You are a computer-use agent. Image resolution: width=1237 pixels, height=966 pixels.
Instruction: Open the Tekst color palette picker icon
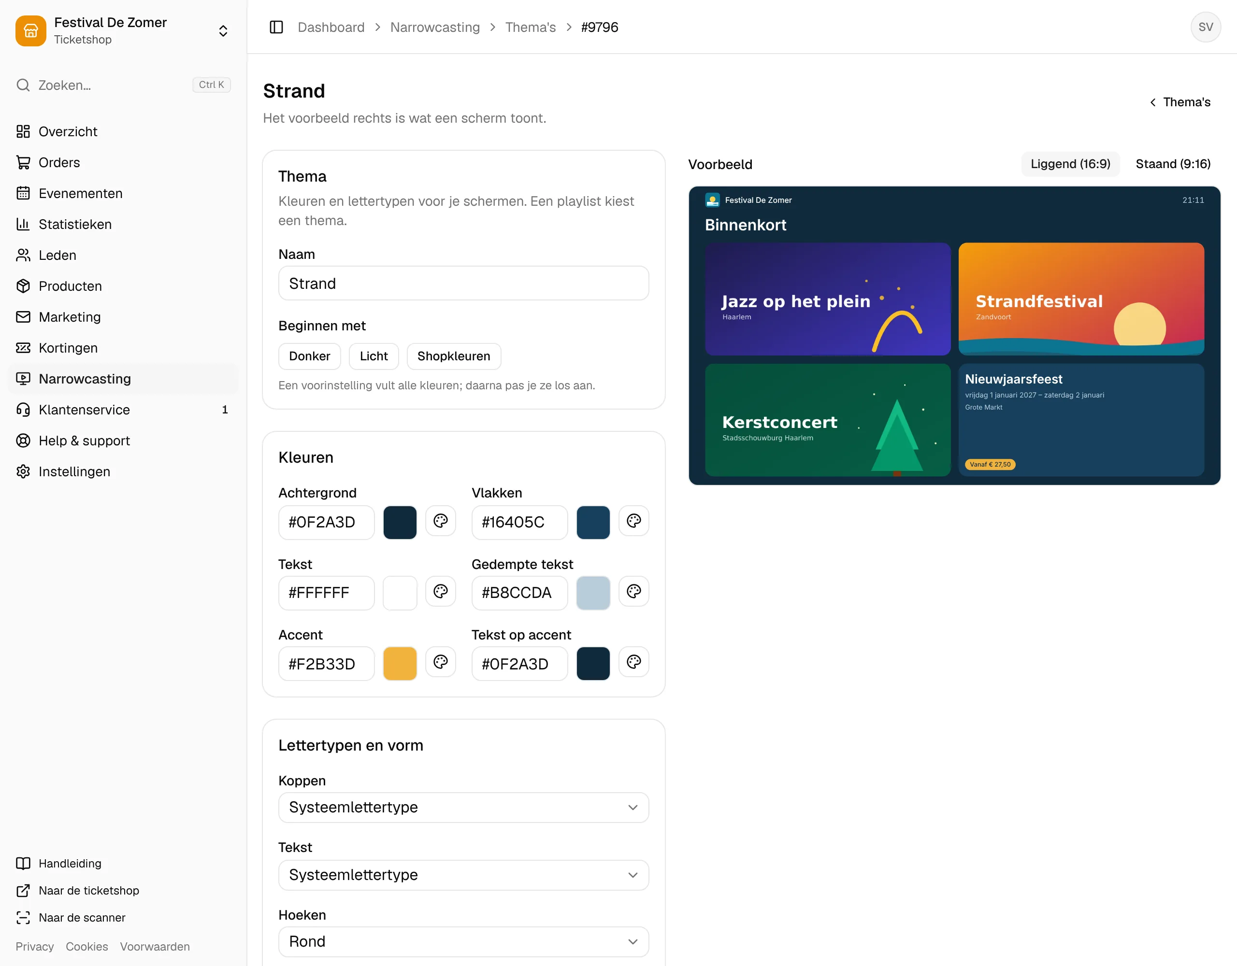(x=441, y=592)
